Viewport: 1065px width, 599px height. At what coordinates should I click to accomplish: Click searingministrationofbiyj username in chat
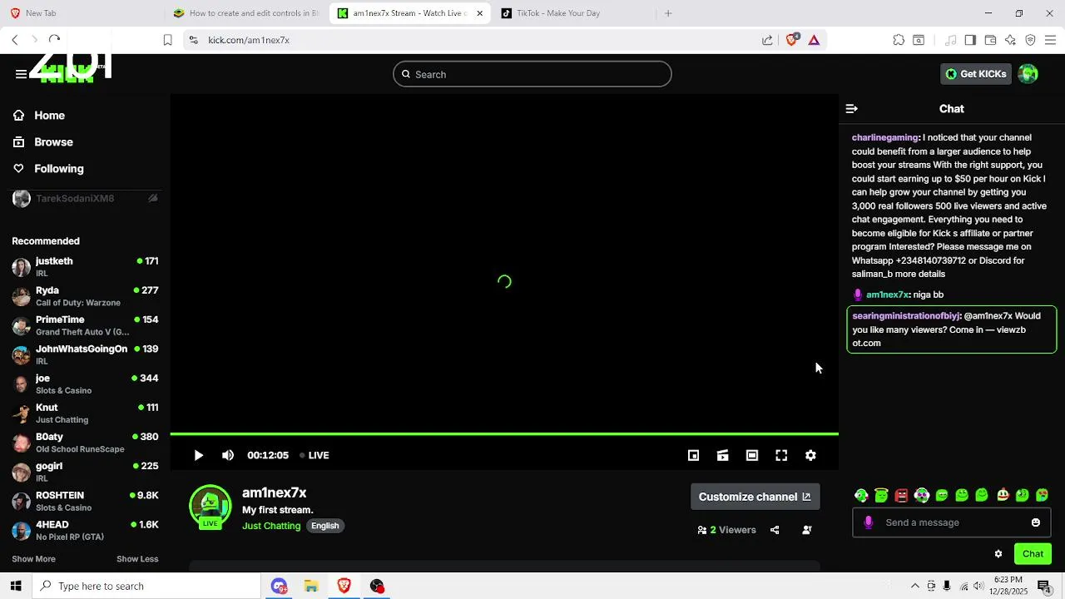point(906,316)
